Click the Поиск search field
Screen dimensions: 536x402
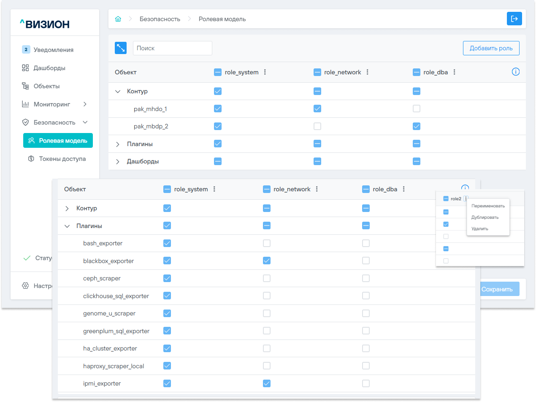(172, 48)
